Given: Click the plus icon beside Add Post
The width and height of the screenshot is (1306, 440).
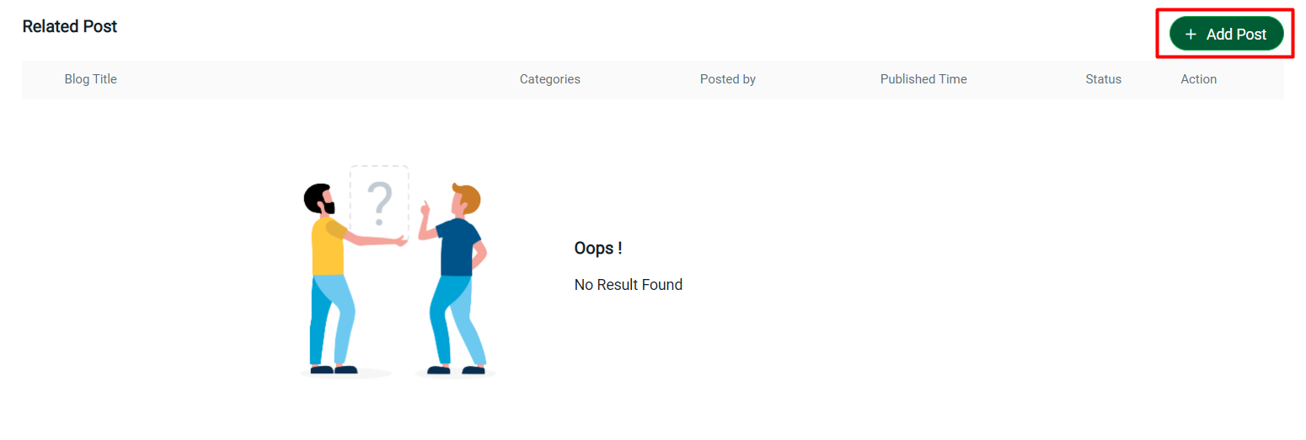Looking at the screenshot, I should pos(1191,34).
